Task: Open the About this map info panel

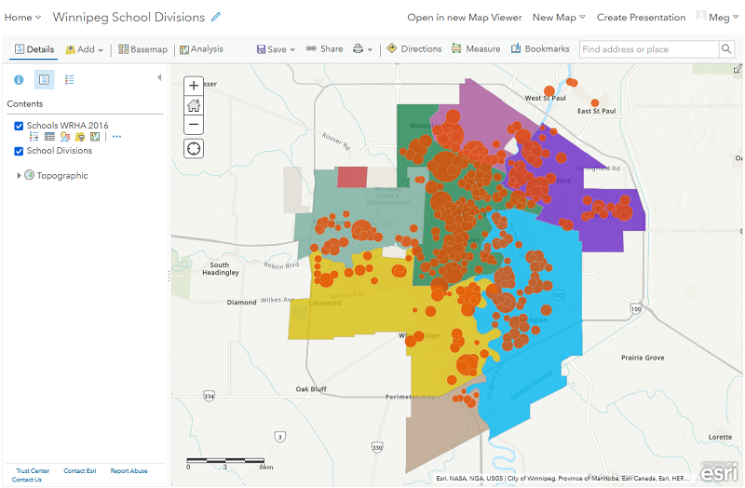Action: pos(18,80)
